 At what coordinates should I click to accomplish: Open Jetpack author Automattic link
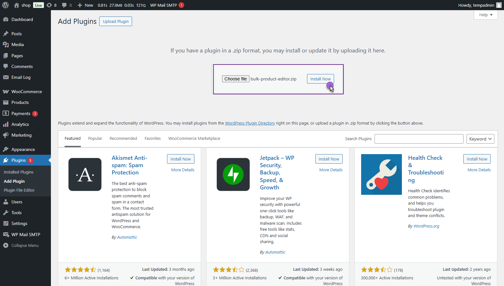click(x=275, y=252)
